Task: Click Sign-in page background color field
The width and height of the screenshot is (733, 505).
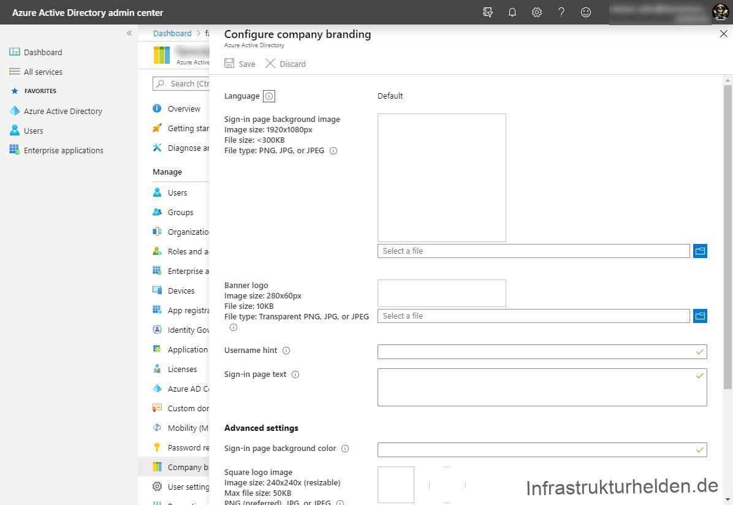Action: pyautogui.click(x=542, y=450)
